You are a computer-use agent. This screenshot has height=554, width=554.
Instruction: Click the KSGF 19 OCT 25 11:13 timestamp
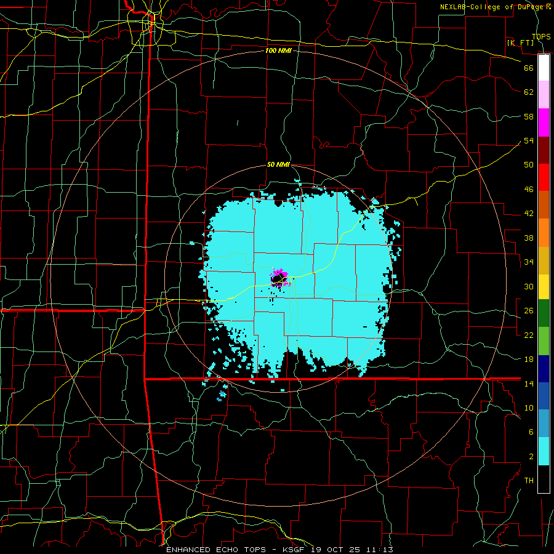(337, 550)
